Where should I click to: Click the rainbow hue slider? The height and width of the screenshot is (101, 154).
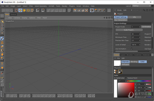(139, 81)
